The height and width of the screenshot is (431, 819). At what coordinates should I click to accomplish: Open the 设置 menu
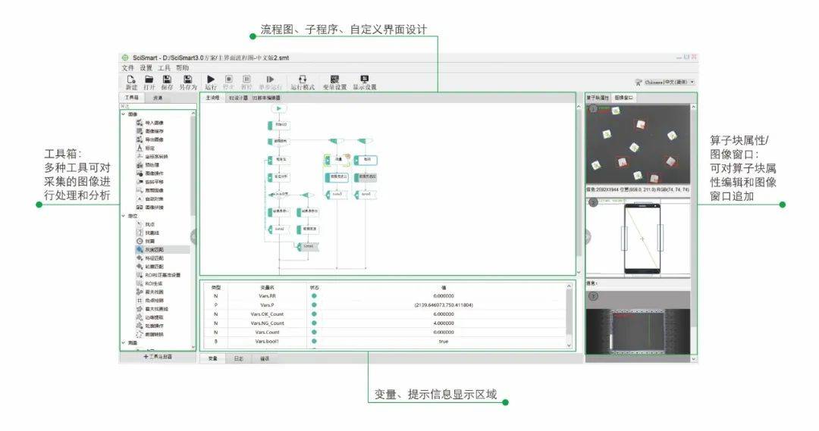pyautogui.click(x=146, y=68)
